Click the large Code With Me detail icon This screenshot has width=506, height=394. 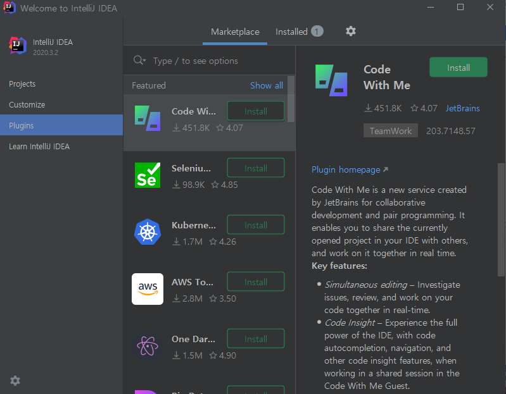coord(331,80)
